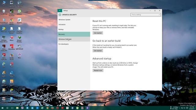
Task: Select the Recovery sidebar item
Action: click(74, 34)
